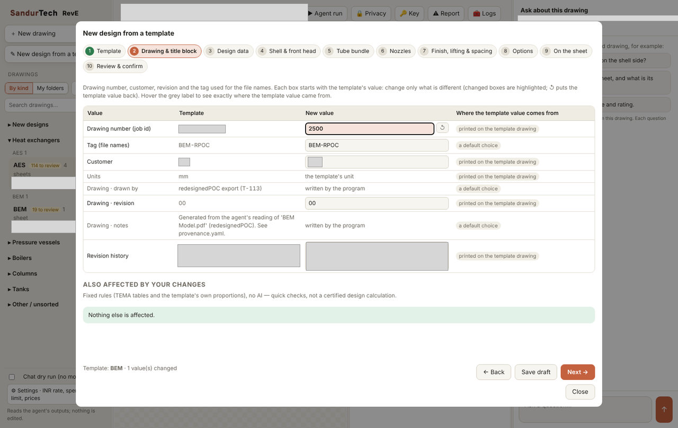Send question with the arrow button
678x428 pixels.
coord(664,409)
